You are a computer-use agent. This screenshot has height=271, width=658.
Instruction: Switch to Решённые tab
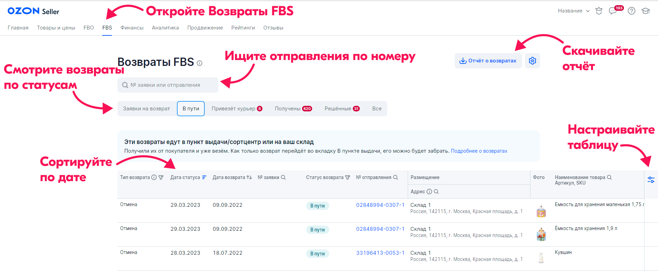pos(342,109)
